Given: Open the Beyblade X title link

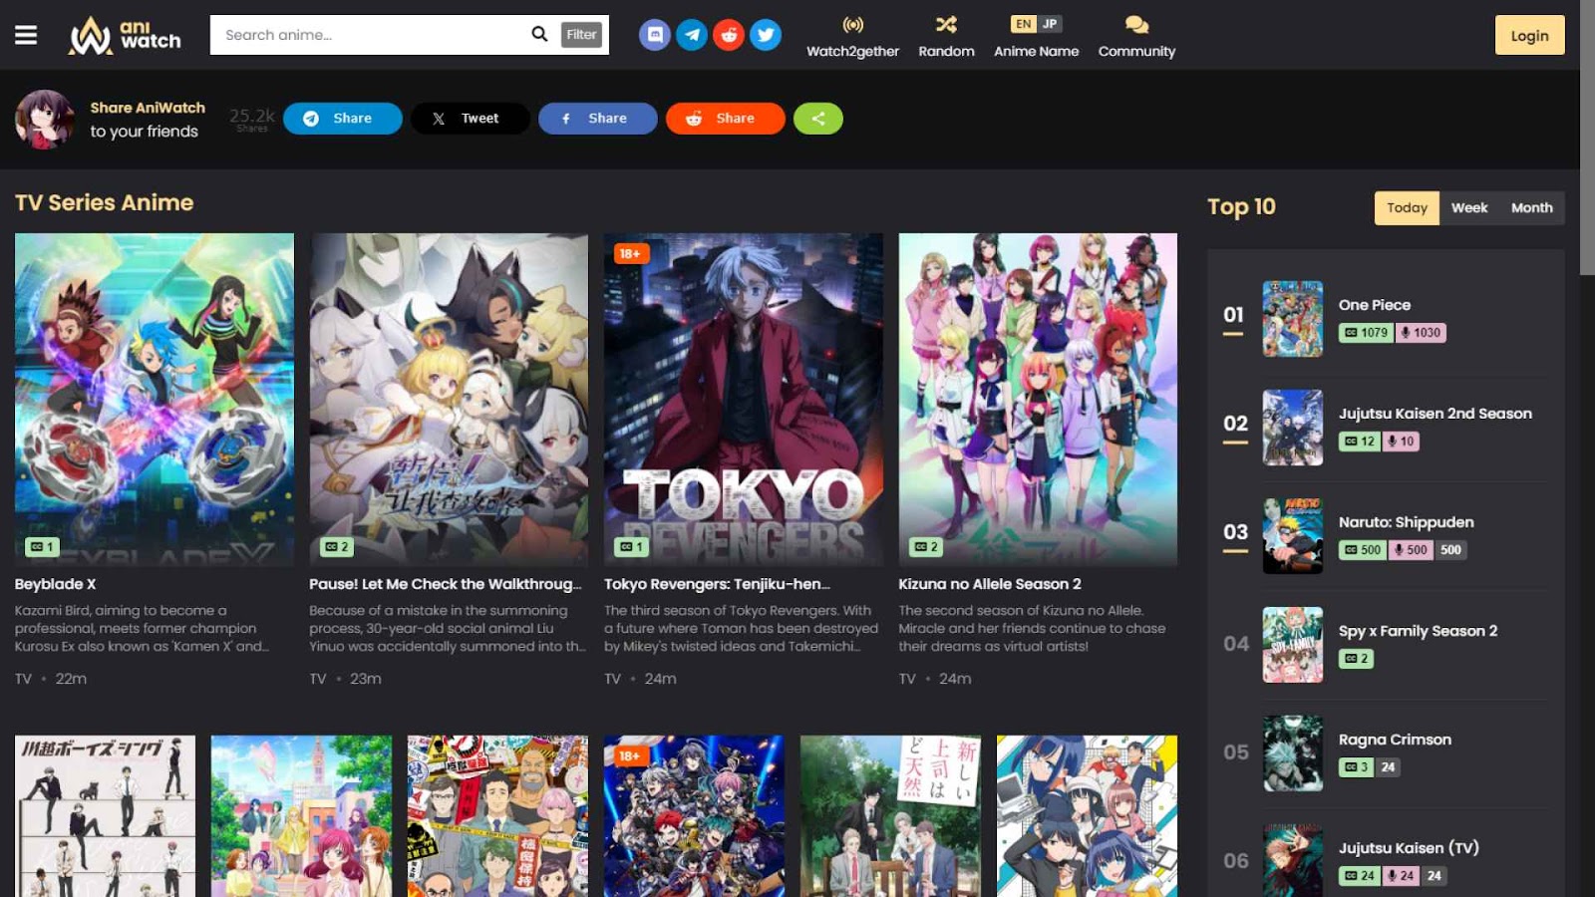Looking at the screenshot, I should point(56,584).
